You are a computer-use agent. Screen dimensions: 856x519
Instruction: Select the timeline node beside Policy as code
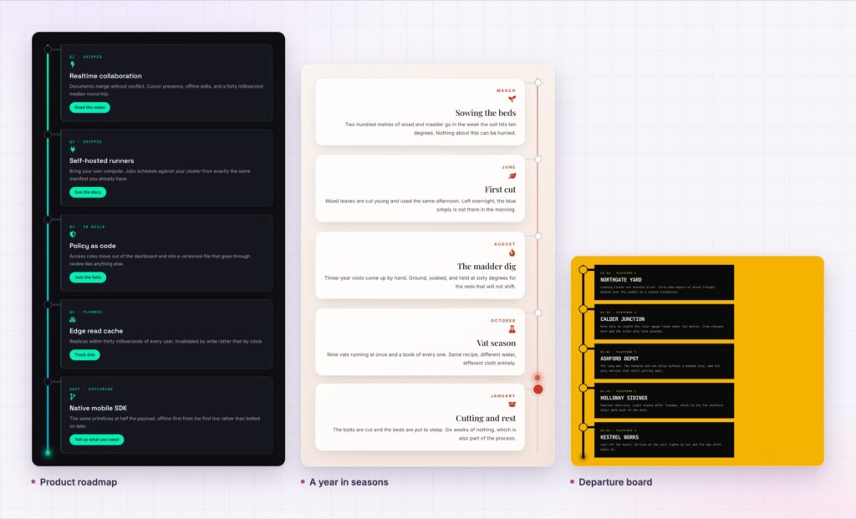point(48,220)
